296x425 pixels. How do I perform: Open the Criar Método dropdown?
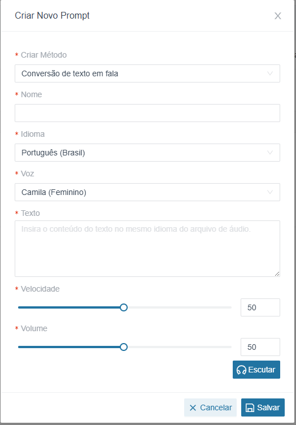pos(147,73)
